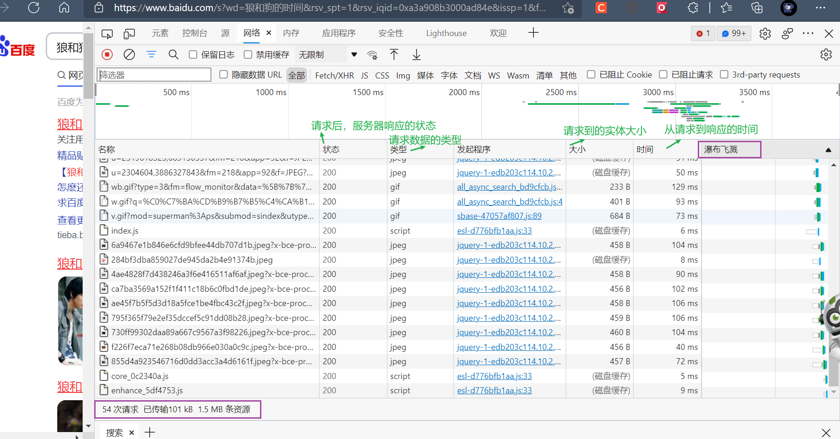Open the favorites list icon
The image size is (840, 439).
click(x=726, y=8)
